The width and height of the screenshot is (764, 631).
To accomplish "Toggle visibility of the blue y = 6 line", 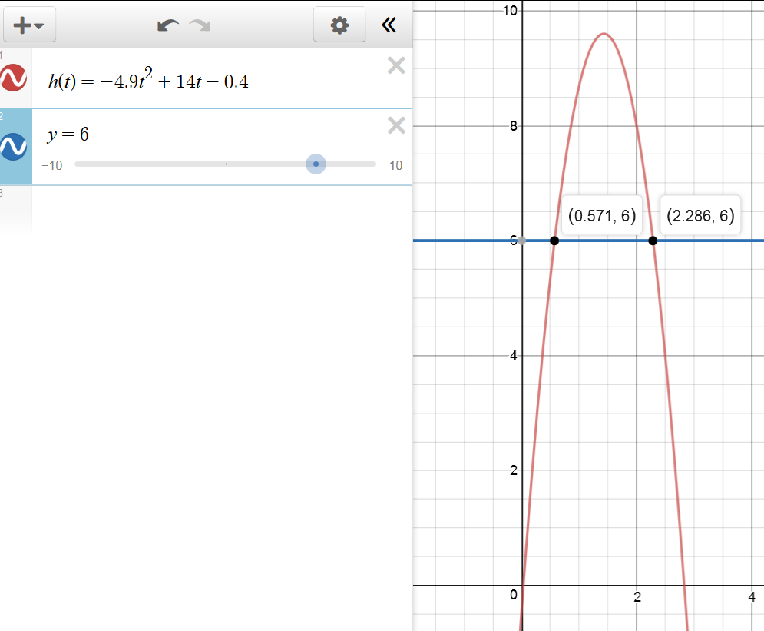I will 15,147.
